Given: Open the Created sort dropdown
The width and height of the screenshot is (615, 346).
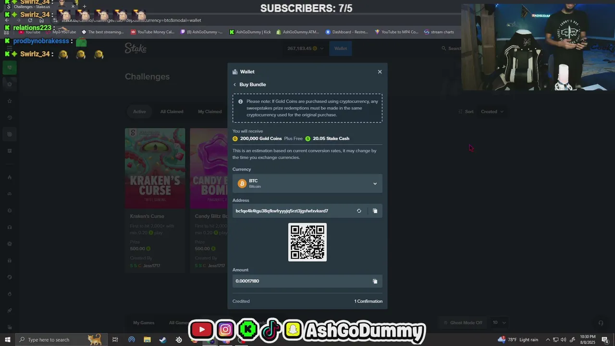Looking at the screenshot, I should point(492,111).
